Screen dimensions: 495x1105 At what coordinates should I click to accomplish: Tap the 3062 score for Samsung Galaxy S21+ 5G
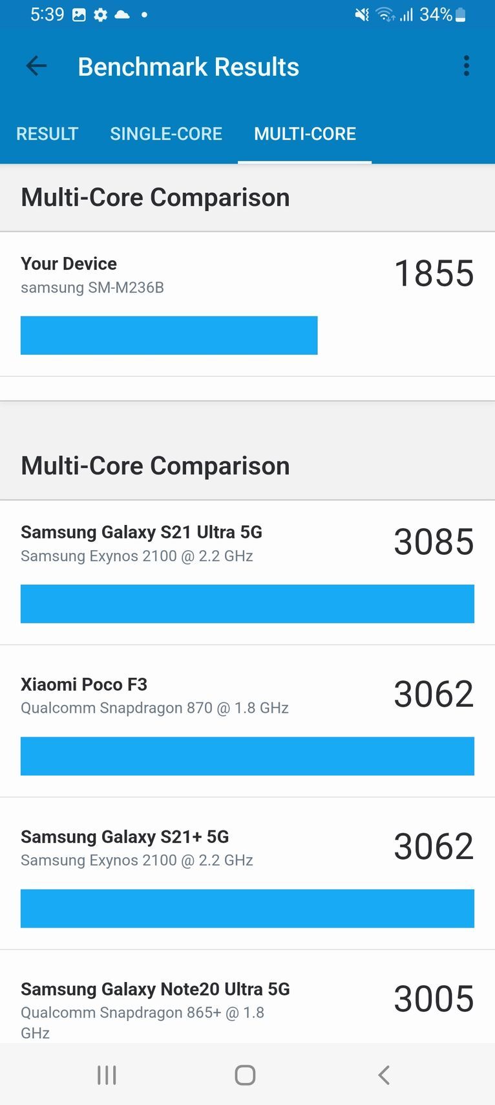(434, 845)
